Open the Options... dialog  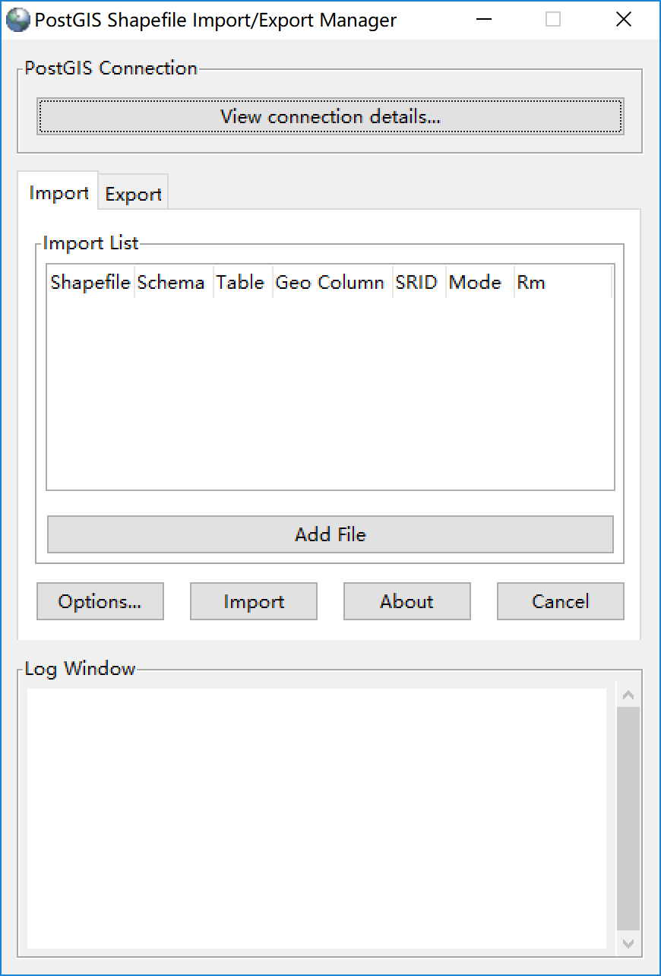[100, 601]
